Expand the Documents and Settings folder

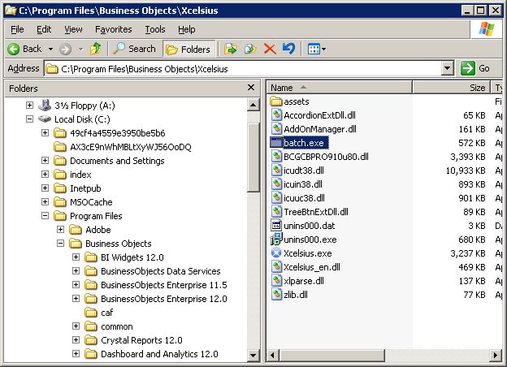45,161
